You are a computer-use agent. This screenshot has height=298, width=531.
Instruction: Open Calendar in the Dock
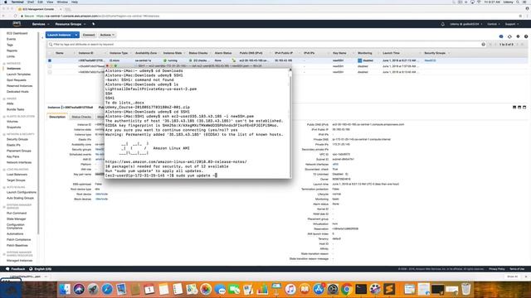149,289
